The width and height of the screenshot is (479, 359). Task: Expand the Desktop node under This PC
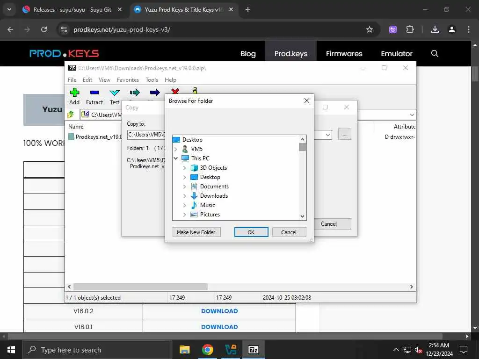coord(184,177)
